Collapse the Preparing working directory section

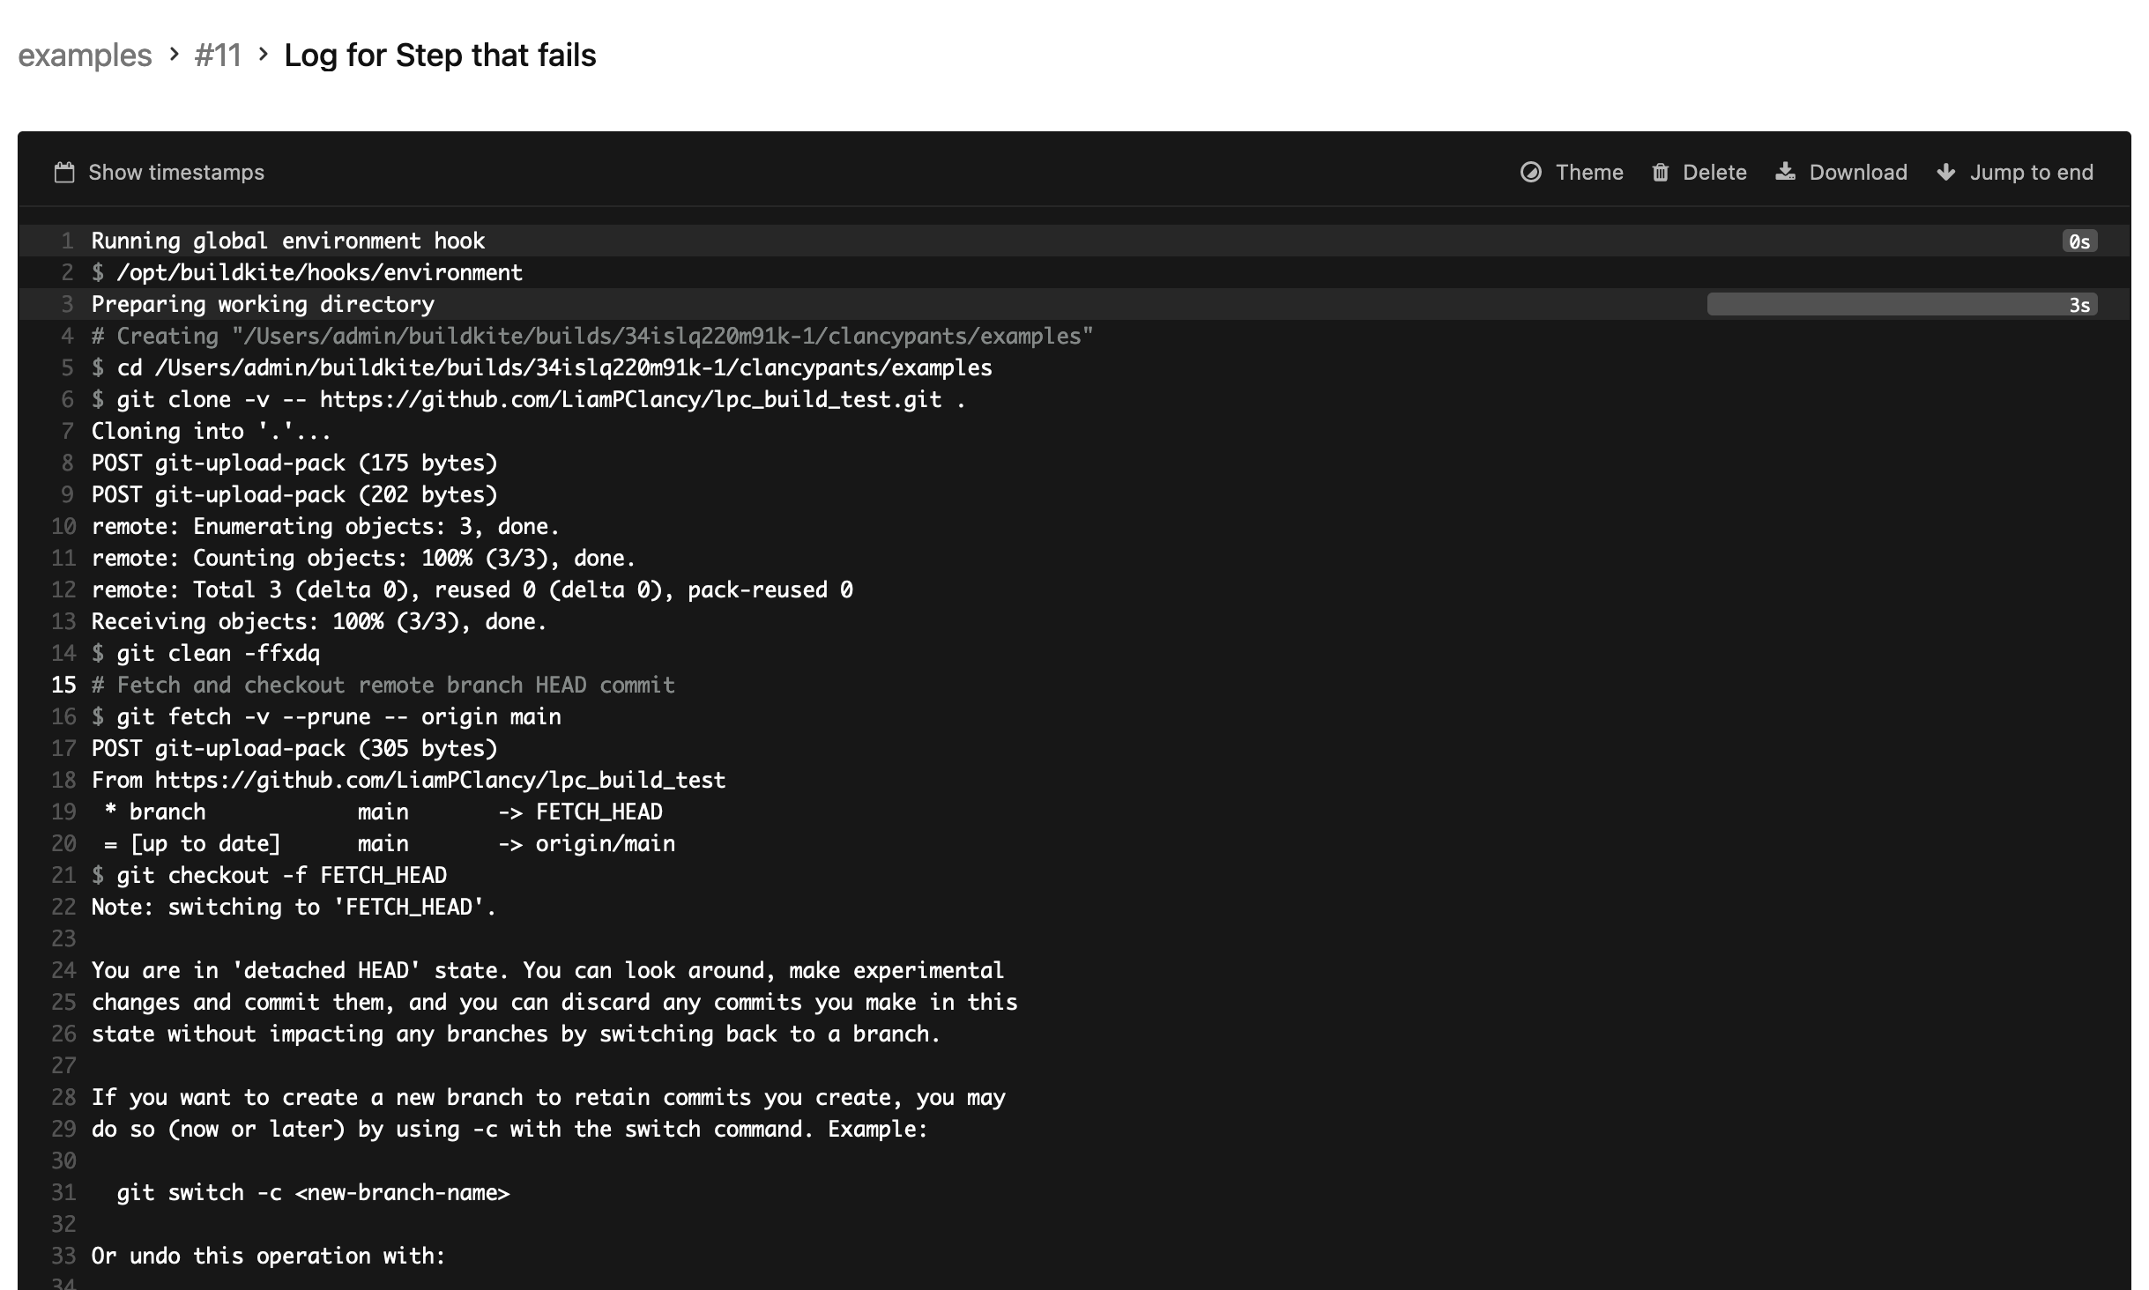pyautogui.click(x=263, y=304)
